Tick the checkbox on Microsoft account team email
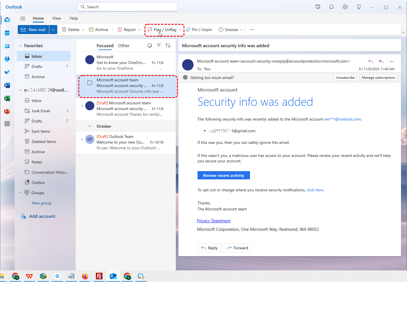407x311 pixels. pos(90,83)
